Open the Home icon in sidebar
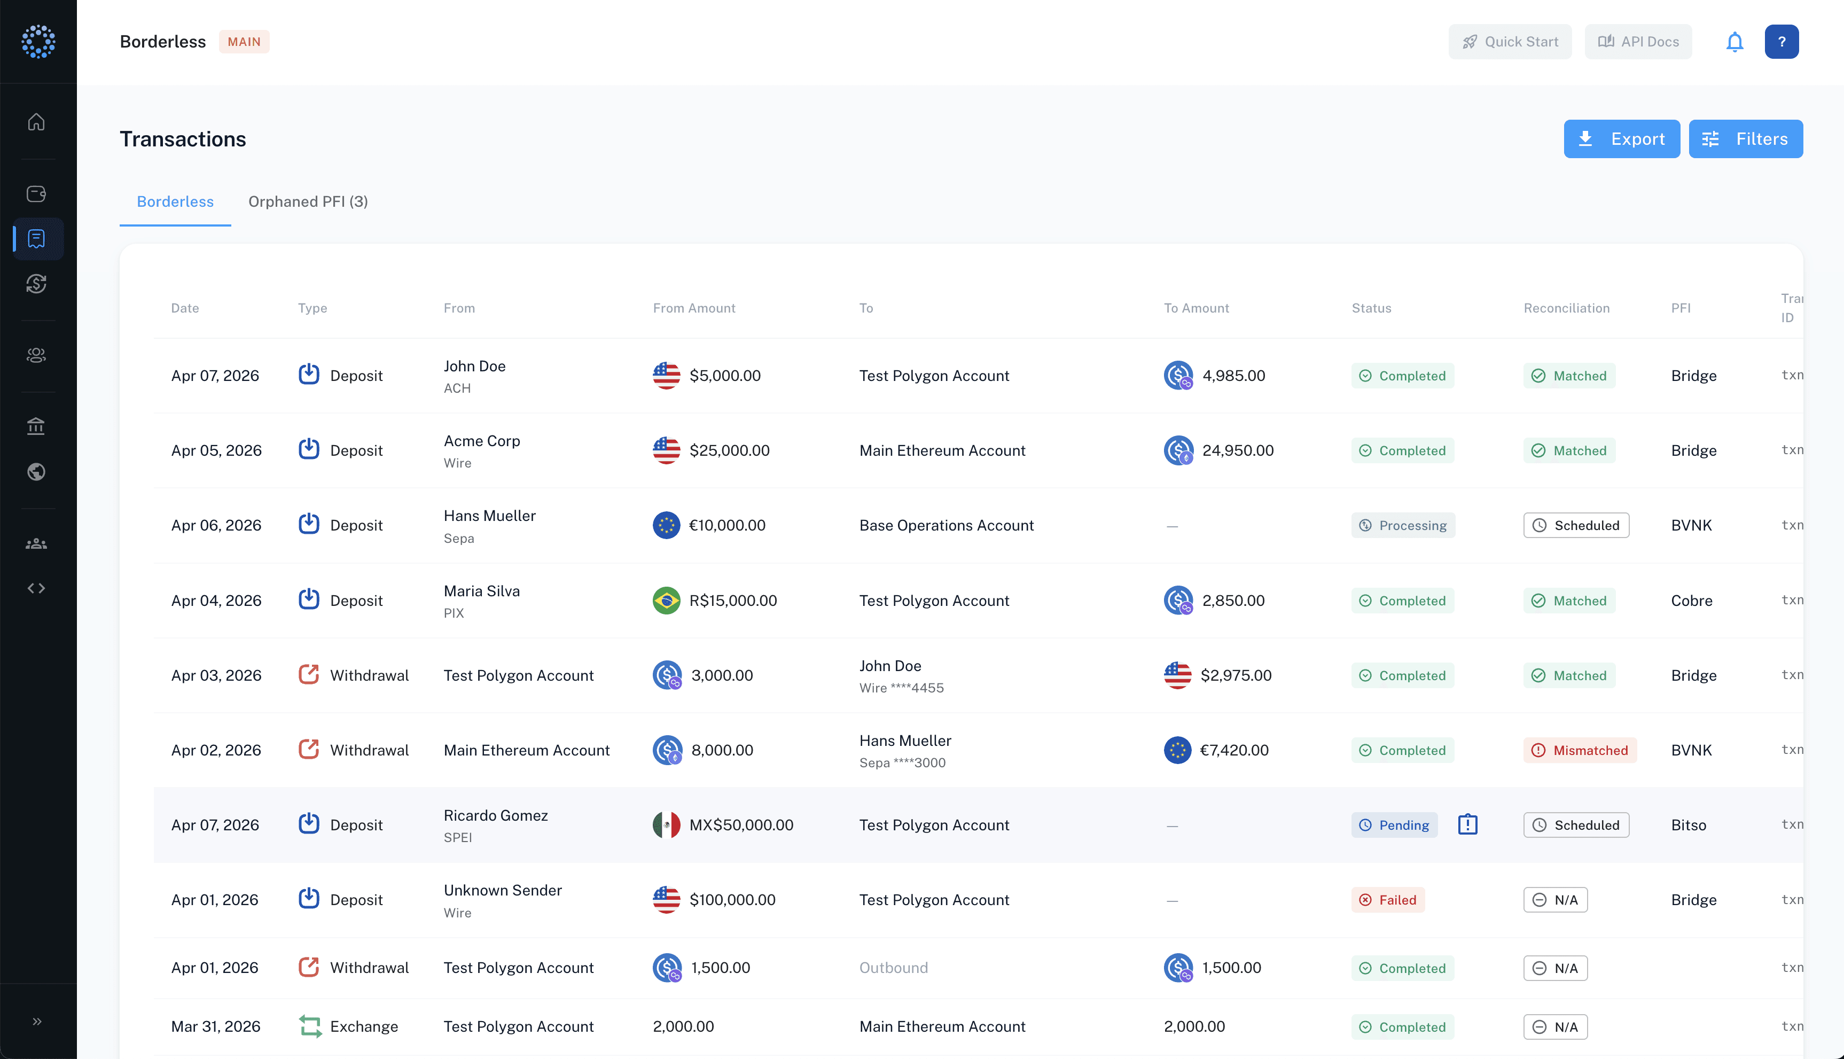This screenshot has height=1059, width=1844. pos(36,122)
